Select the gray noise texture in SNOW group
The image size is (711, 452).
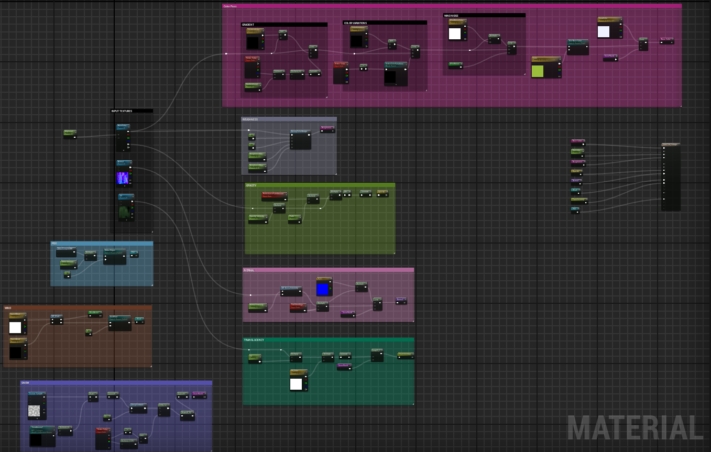click(x=34, y=411)
